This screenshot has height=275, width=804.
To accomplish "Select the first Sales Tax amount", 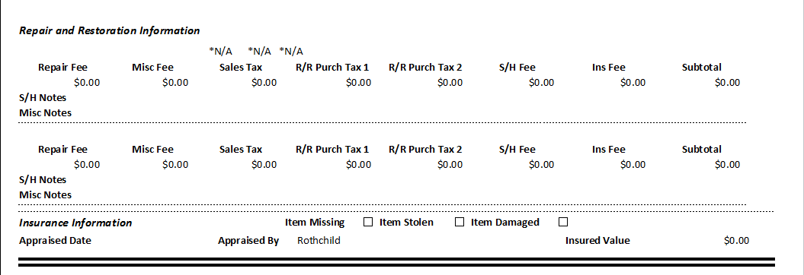I will pyautogui.click(x=264, y=82).
